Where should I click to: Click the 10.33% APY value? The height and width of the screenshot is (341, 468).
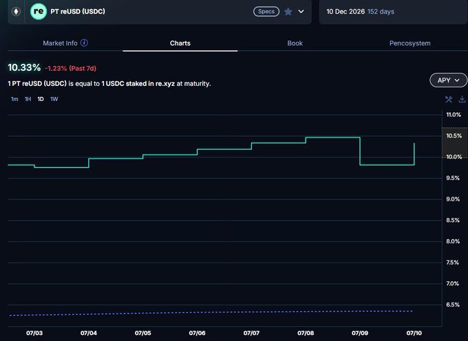point(24,67)
